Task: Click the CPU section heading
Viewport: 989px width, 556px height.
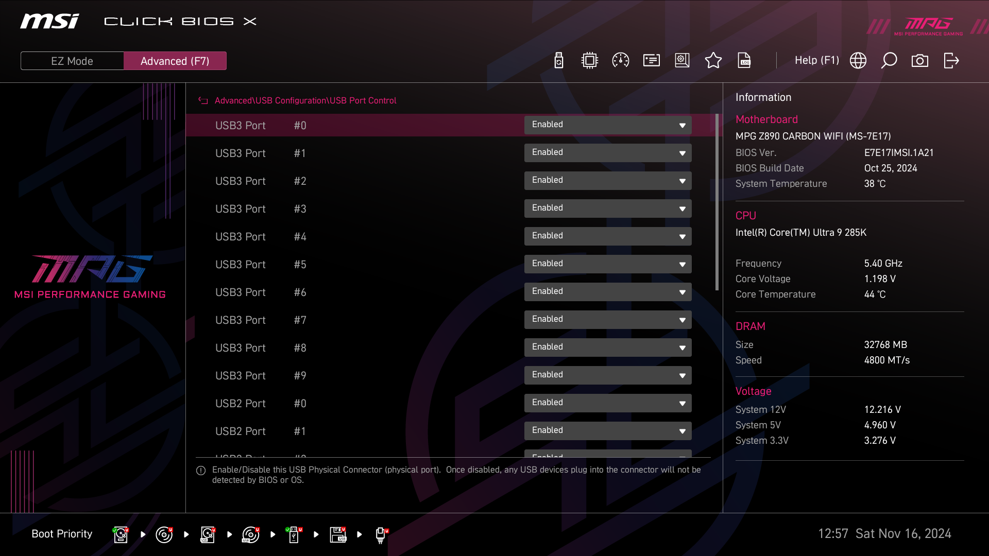Action: click(746, 216)
